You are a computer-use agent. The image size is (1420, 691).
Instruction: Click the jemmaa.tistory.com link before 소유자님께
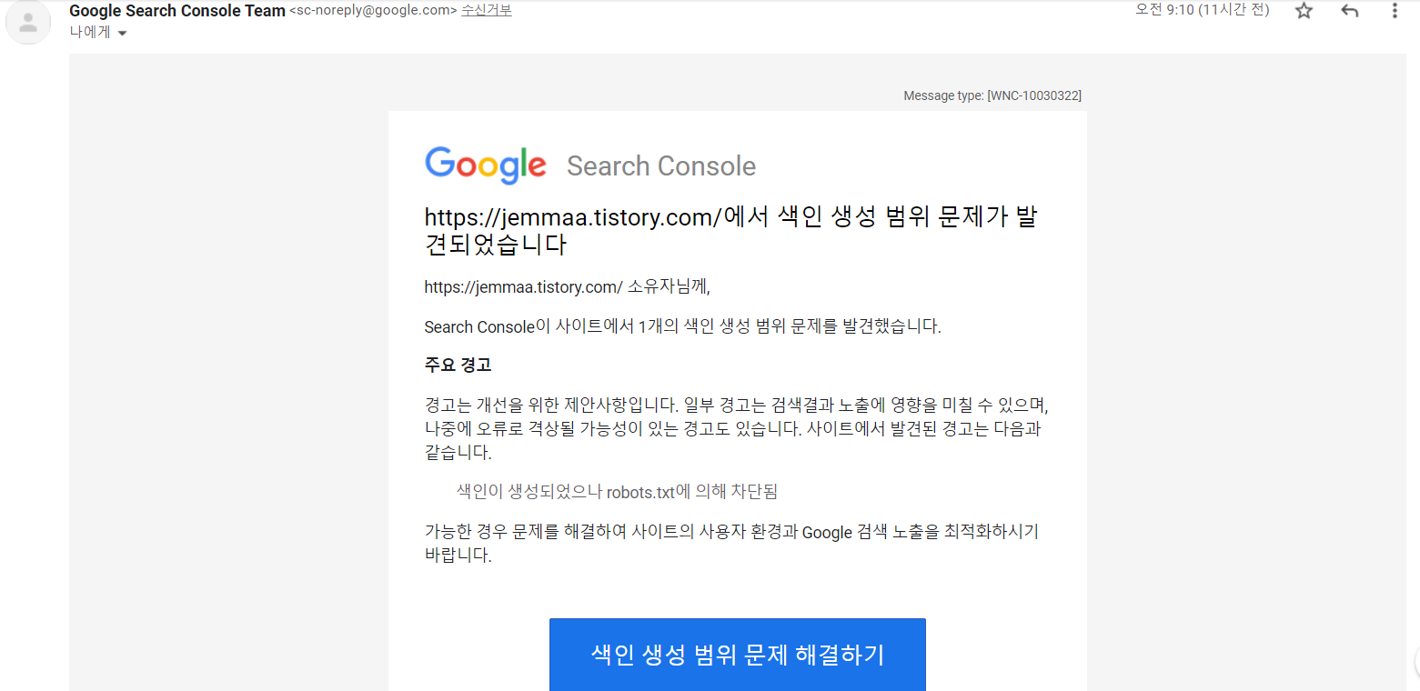[523, 287]
